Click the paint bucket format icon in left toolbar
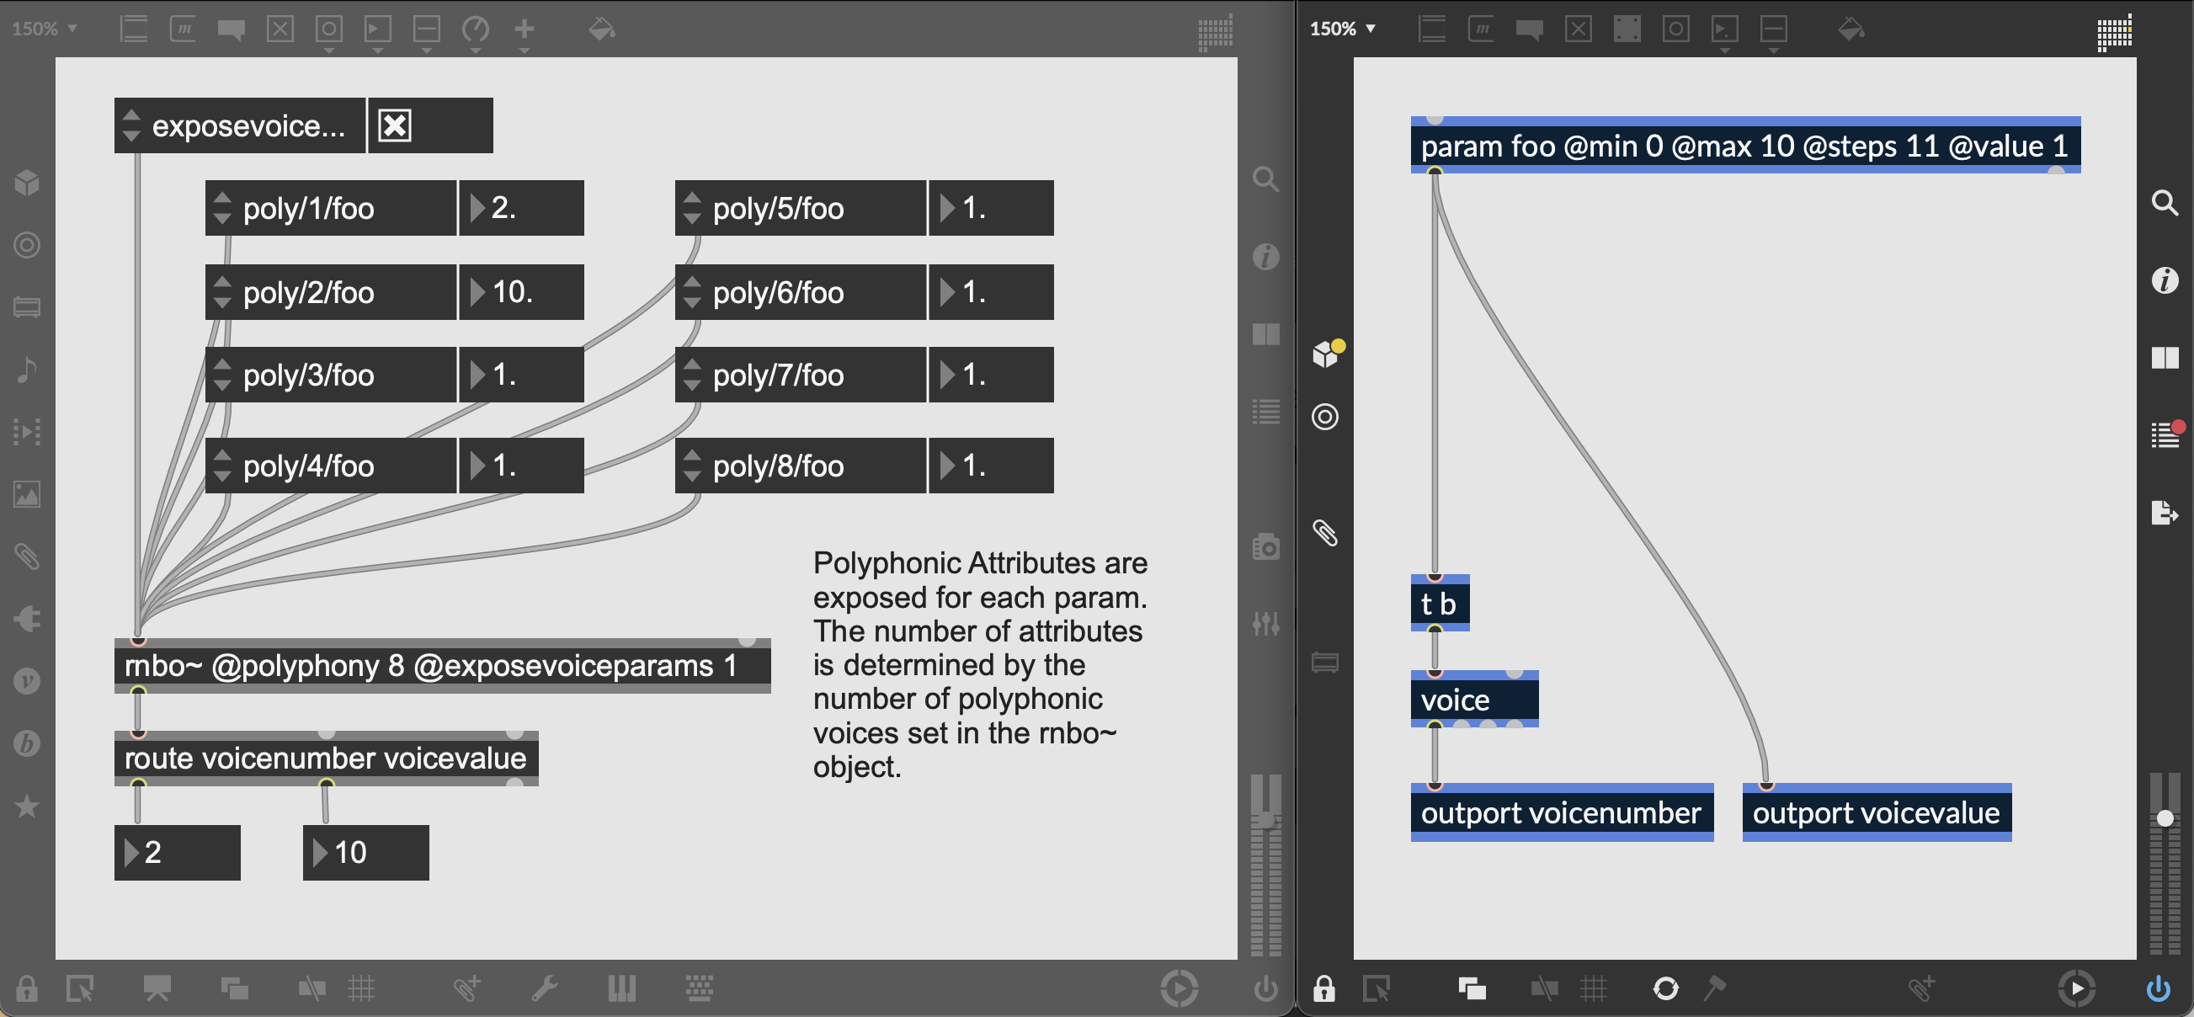This screenshot has width=2194, height=1017. (x=601, y=29)
